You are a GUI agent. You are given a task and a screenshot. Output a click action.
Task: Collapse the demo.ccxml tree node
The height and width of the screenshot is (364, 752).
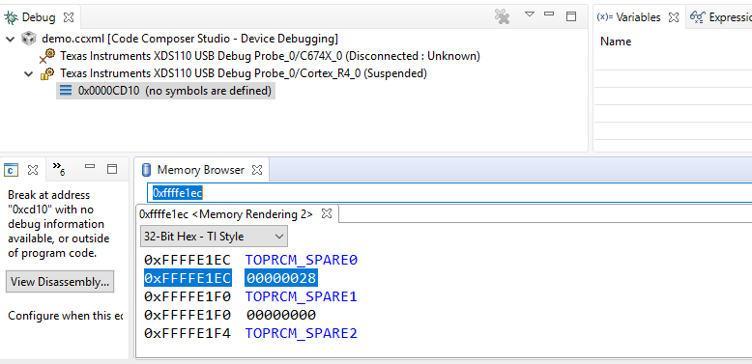click(x=11, y=39)
